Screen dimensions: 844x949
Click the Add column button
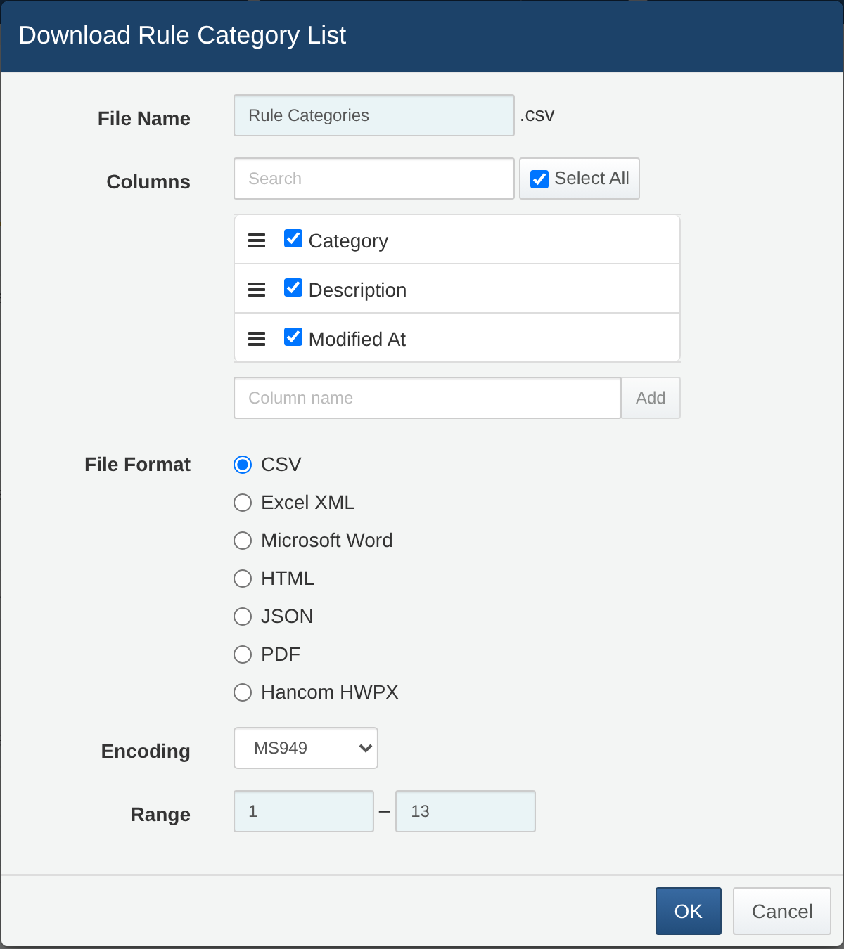pyautogui.click(x=651, y=398)
